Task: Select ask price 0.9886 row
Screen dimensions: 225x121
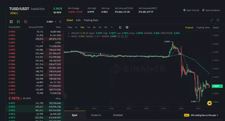Action: tap(35, 64)
